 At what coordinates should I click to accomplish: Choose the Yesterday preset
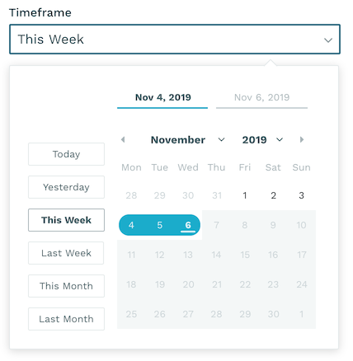click(66, 187)
